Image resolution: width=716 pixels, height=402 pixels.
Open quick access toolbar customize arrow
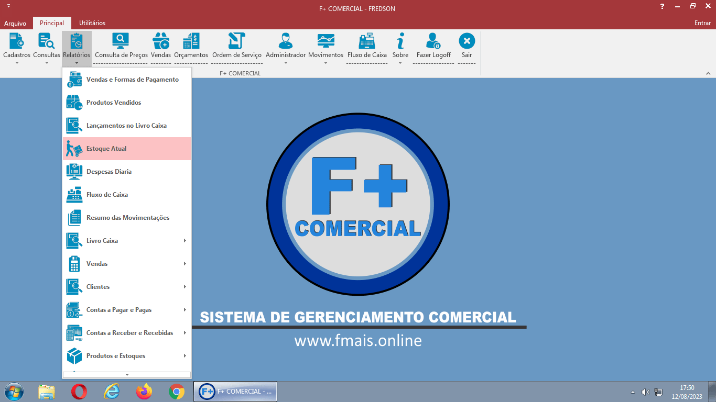8,6
